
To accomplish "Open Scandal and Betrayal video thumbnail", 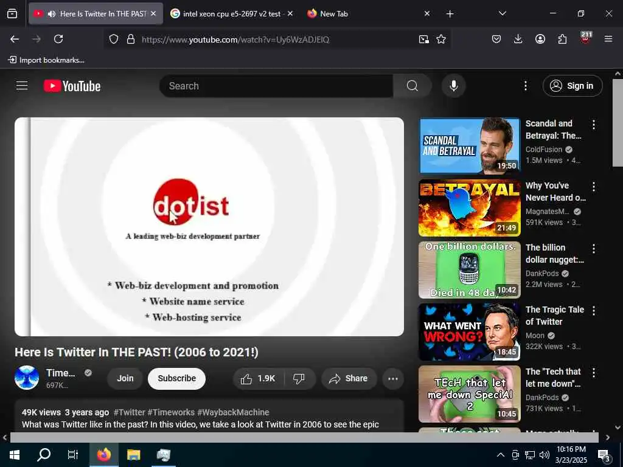I will [469, 146].
